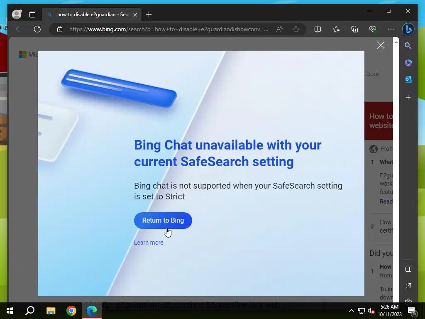Open the Collections icon
425x319 pixels.
tap(354, 29)
